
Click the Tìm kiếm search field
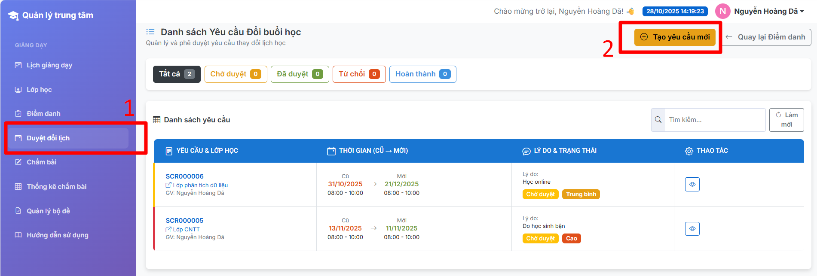[714, 120]
